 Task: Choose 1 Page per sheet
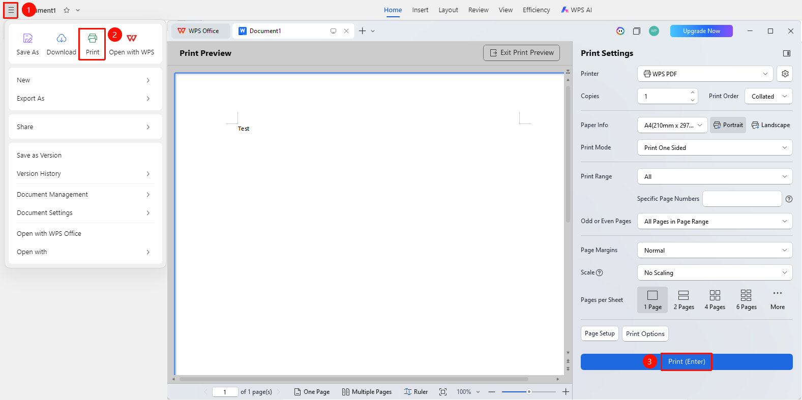click(x=652, y=300)
